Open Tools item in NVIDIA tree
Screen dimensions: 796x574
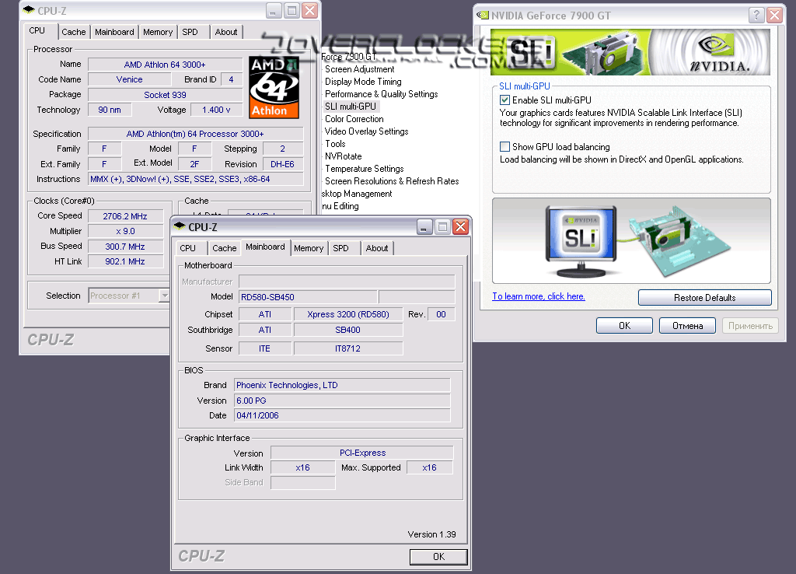point(335,144)
